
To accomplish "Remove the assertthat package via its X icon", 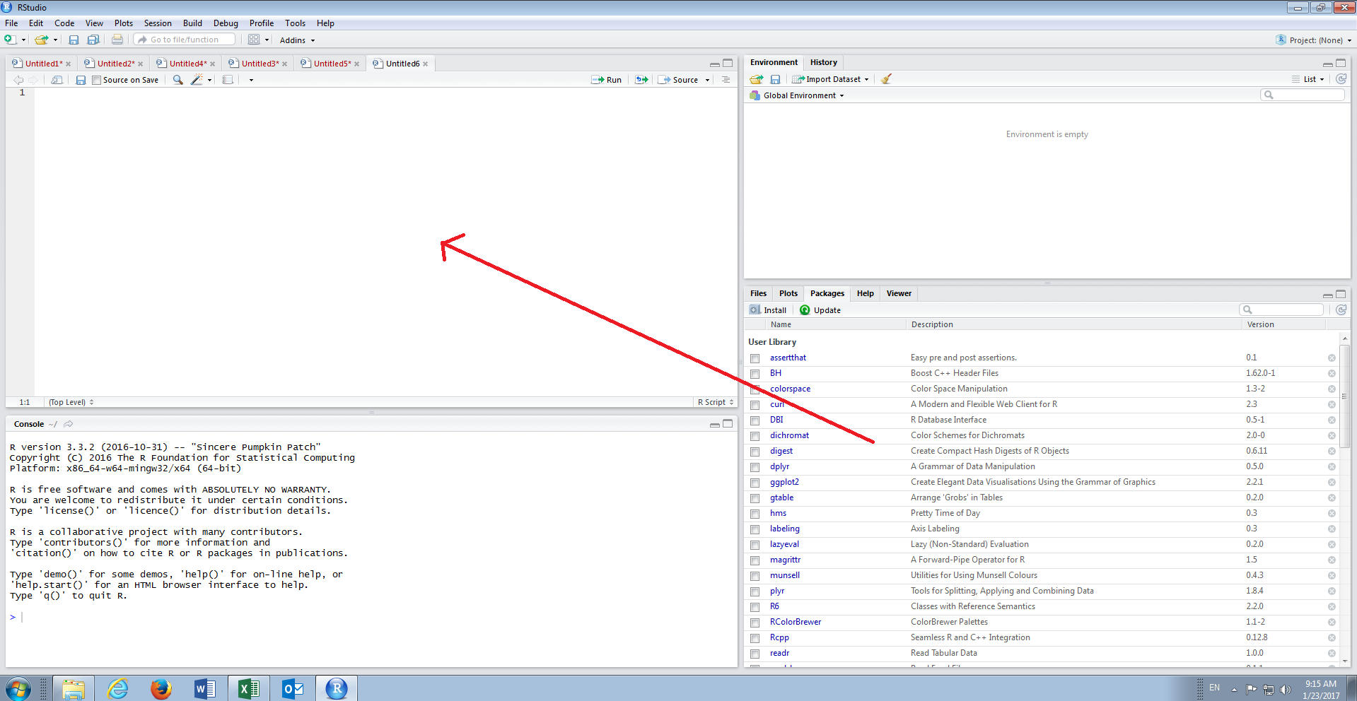I will click(x=1332, y=358).
